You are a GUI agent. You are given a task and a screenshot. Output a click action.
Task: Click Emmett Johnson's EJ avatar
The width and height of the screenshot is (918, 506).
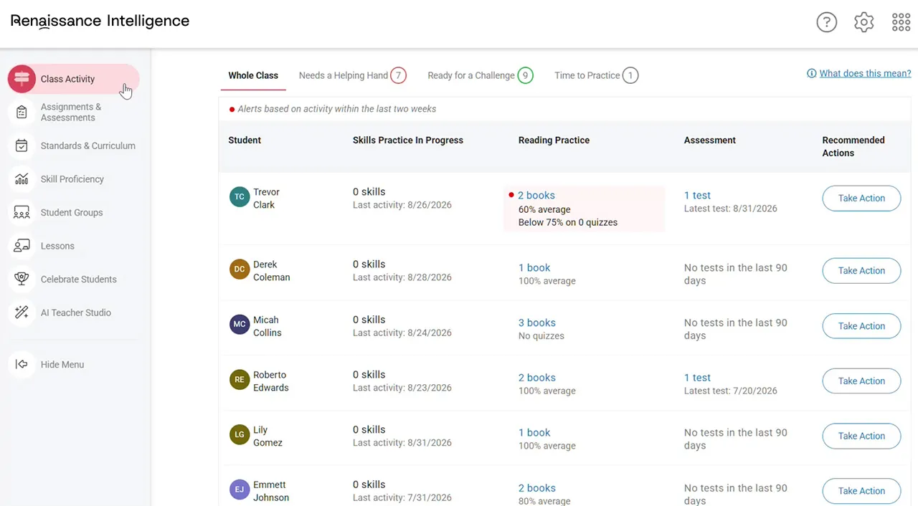[240, 490]
